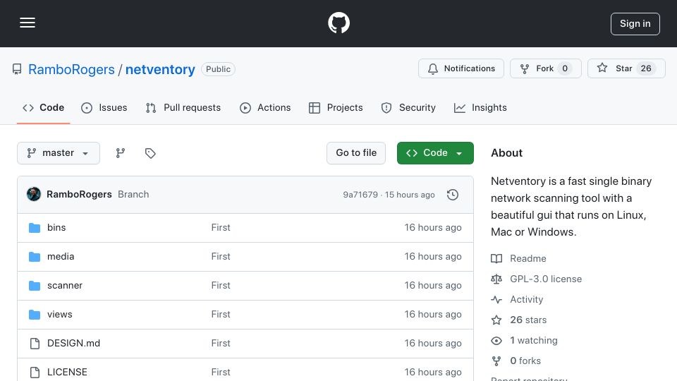Click the Sign in button
Image resolution: width=677 pixels, height=381 pixels.
click(x=635, y=24)
